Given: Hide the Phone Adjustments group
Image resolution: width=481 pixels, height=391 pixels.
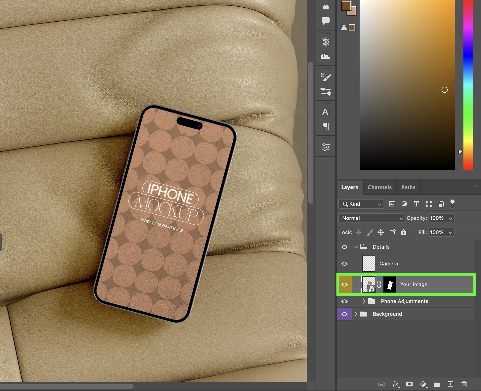Looking at the screenshot, I should pos(344,301).
